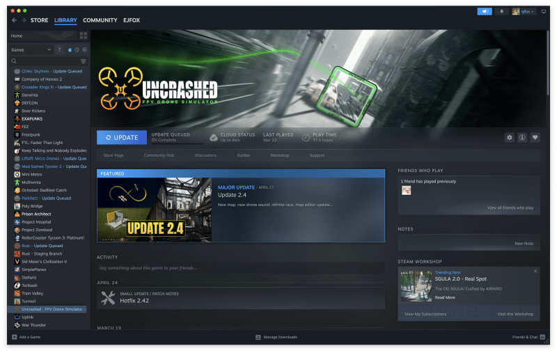557x353 pixels.
Task: Create a New Note
Action: tap(524, 243)
